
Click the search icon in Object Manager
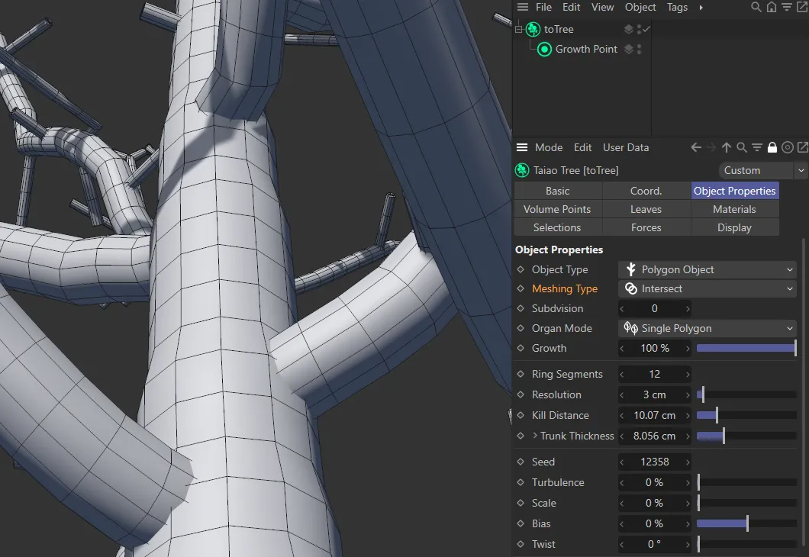click(x=756, y=7)
